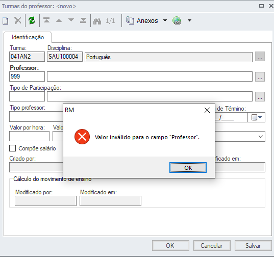274x257 pixels.
Task: Go to last record arrow icon
Action: pyautogui.click(x=83, y=20)
